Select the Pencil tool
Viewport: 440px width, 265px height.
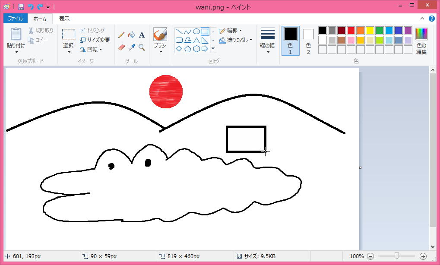coord(121,35)
